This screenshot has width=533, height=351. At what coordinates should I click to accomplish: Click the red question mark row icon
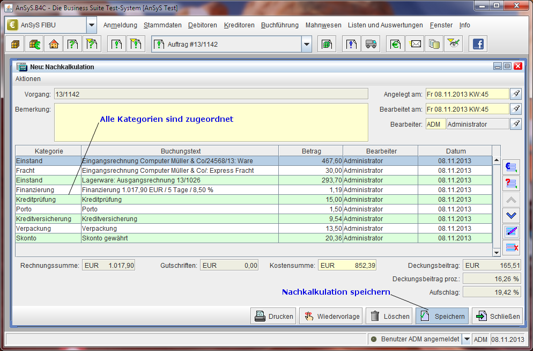[x=512, y=183]
